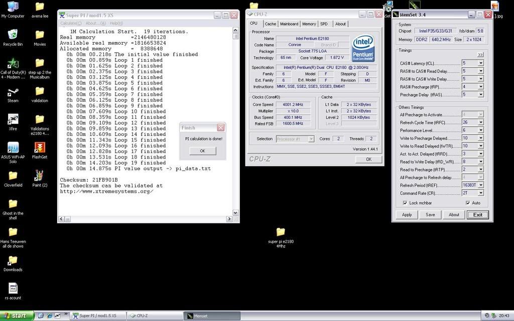Select the avena lee folder
This screenshot has height=321, width=514.
point(40,7)
